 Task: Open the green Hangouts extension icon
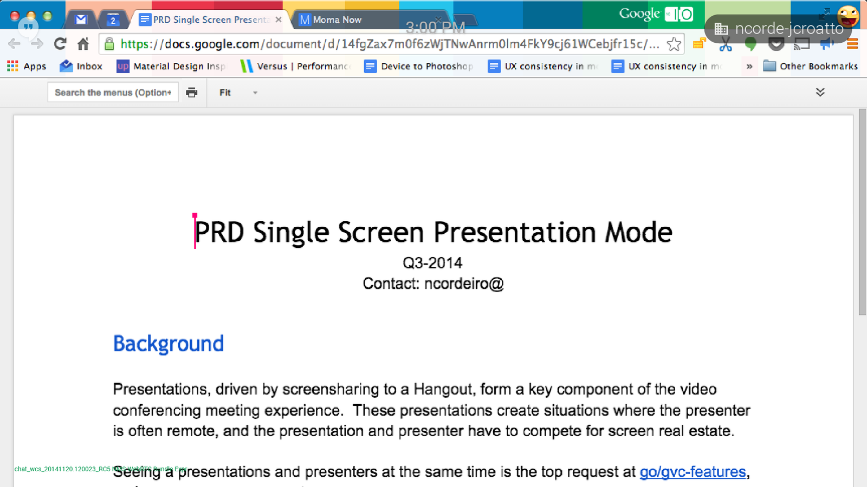pyautogui.click(x=750, y=44)
